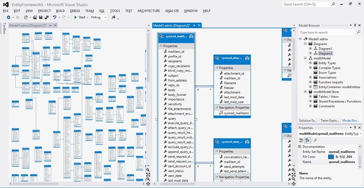Click the Zoom to Fit icon of Diagram1
Screen dimensions: 364x188
click(x=148, y=175)
